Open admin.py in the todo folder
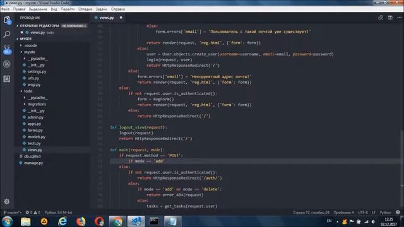The image size is (404, 227). 35,117
